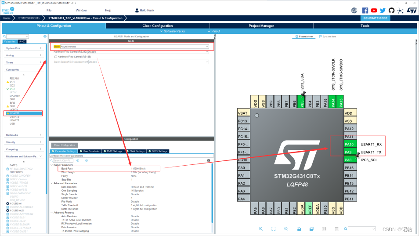Screen dimensions: 419x236
Task: Switch to Project Manager tab
Action: (x=261, y=25)
